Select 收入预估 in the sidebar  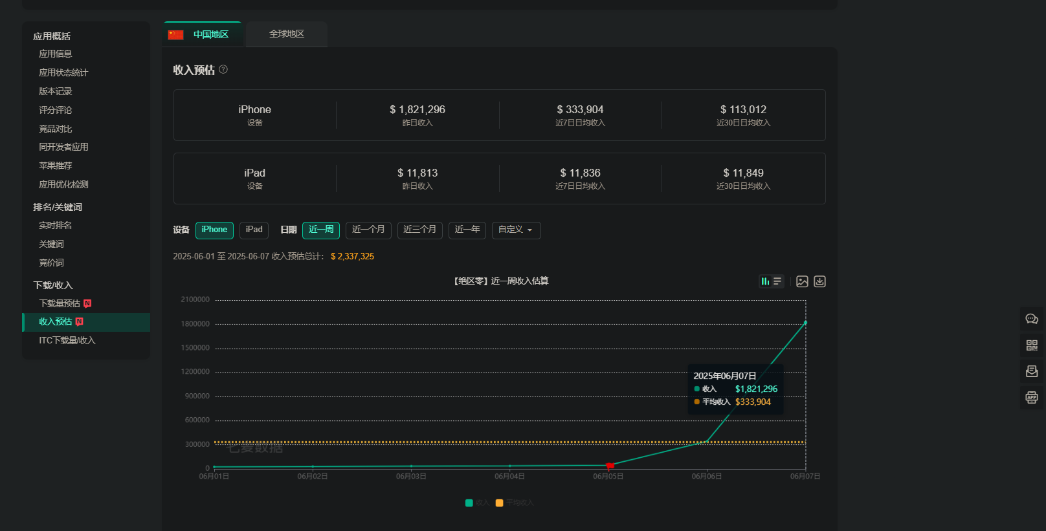point(86,322)
